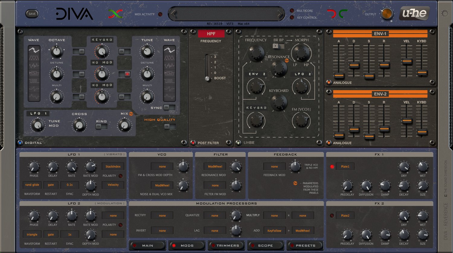
Task: Select bottom waveform in WAVE selector beside OCTAVE
Action: [34, 97]
